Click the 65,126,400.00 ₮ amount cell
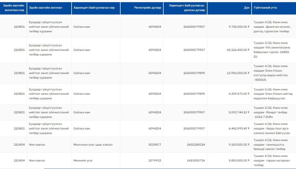 coord(238,50)
